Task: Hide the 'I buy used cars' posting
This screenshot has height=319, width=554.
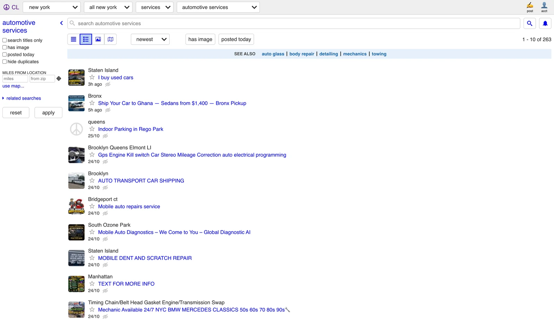Action: click(108, 84)
